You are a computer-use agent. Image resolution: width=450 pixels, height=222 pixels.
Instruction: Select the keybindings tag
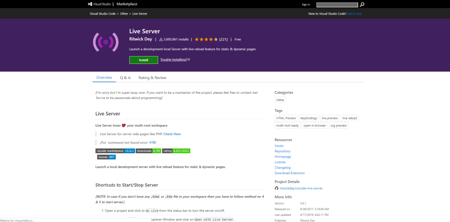click(x=308, y=118)
